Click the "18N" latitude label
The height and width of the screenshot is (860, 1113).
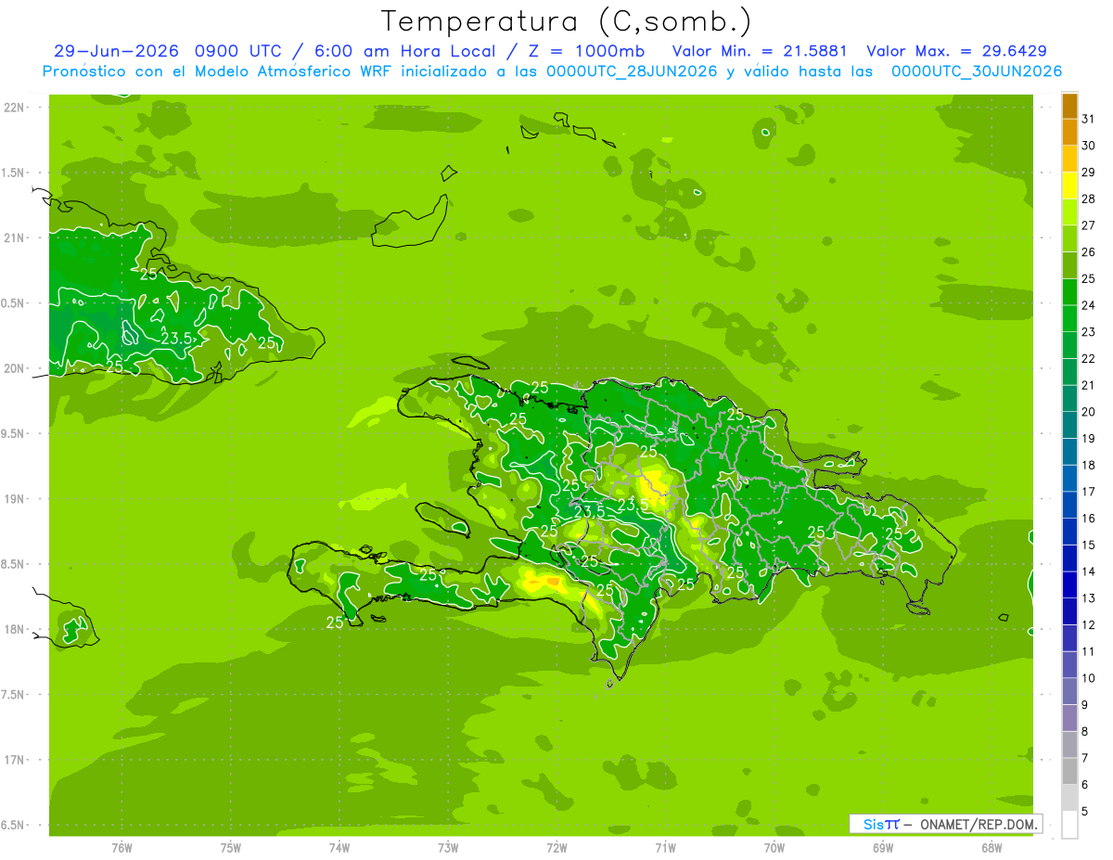[15, 630]
